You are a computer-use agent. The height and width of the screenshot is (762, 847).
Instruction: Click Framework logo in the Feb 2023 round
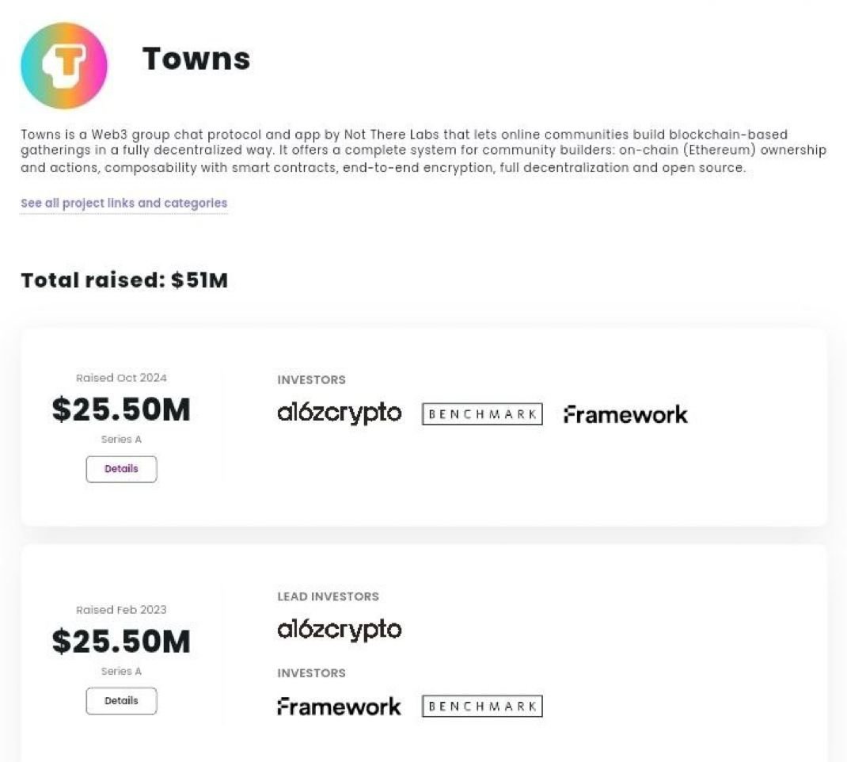339,705
